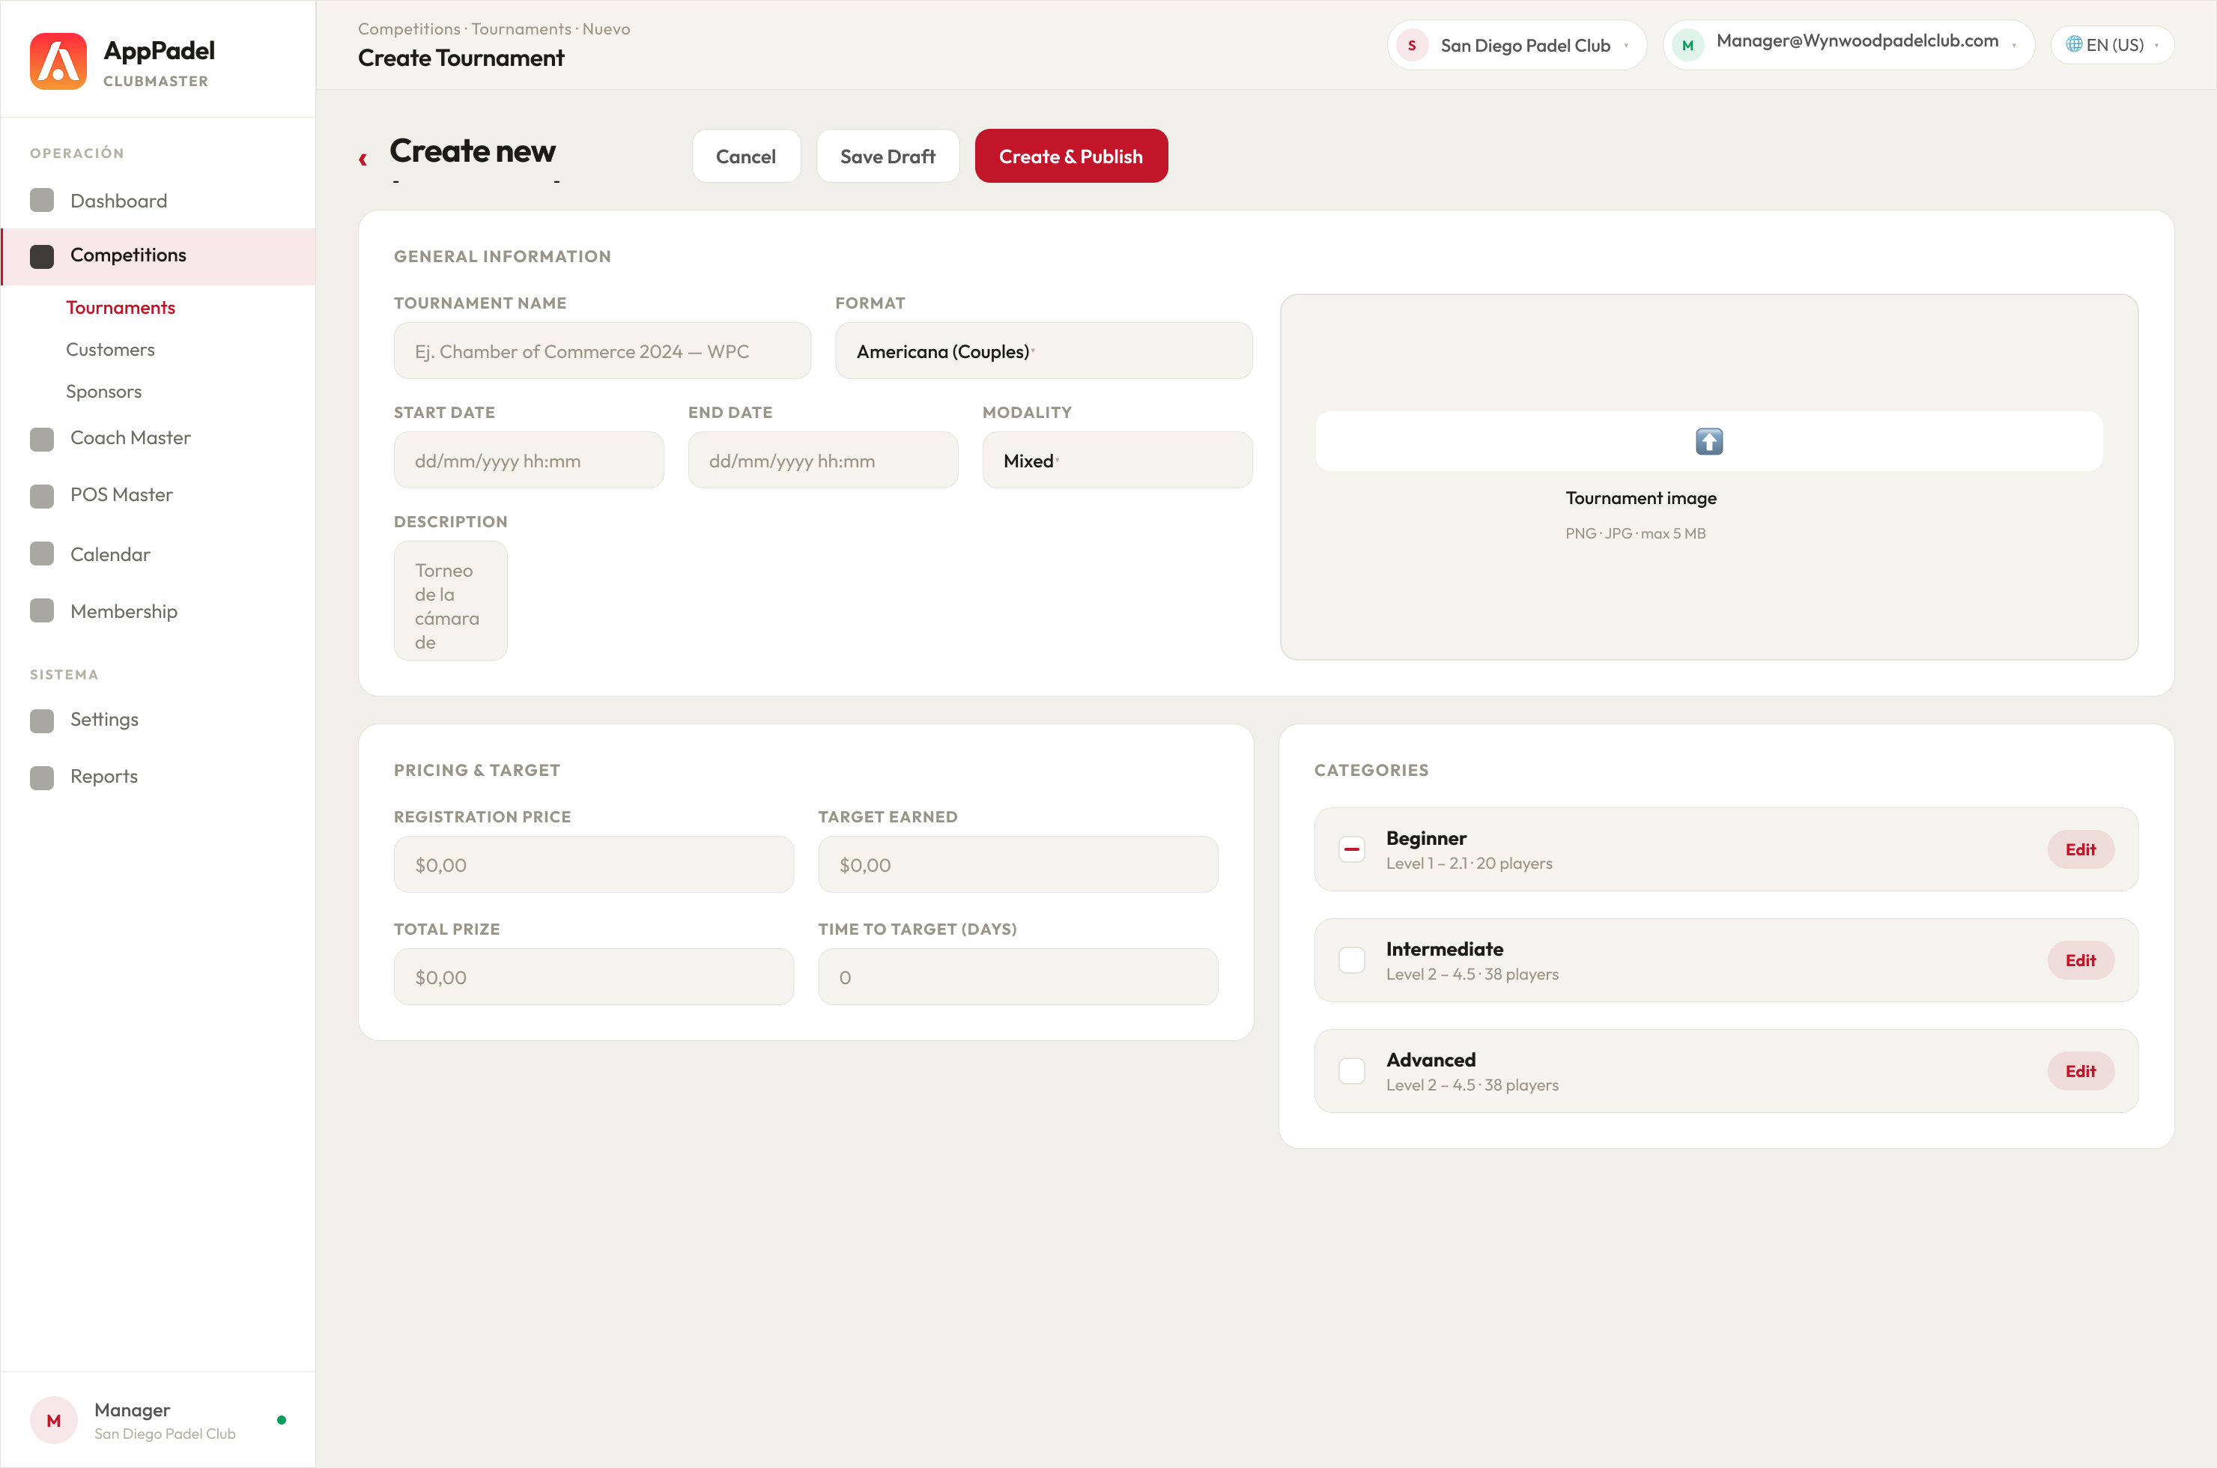This screenshot has width=2217, height=1468.
Task: Click the 'Nuevo' breadcrumb text
Action: [x=606, y=29]
